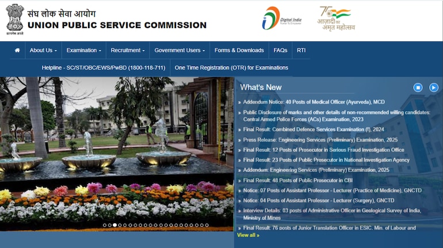Open Addendum Notice for Medical Officer Ayurveda
443x248 pixels.
pyautogui.click(x=305, y=102)
